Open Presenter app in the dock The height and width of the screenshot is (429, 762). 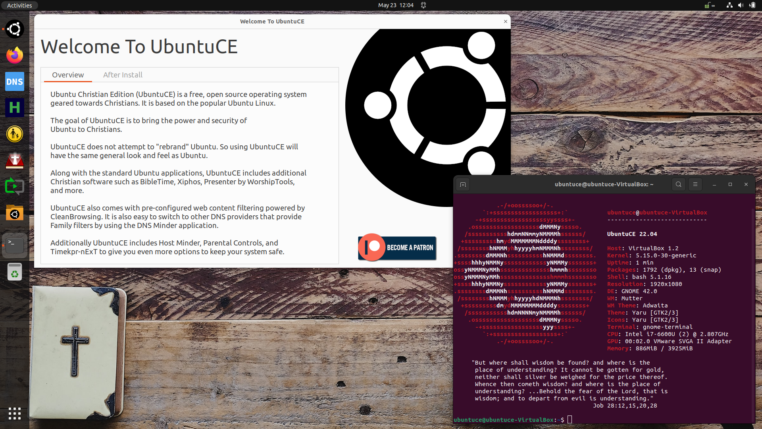(15, 187)
